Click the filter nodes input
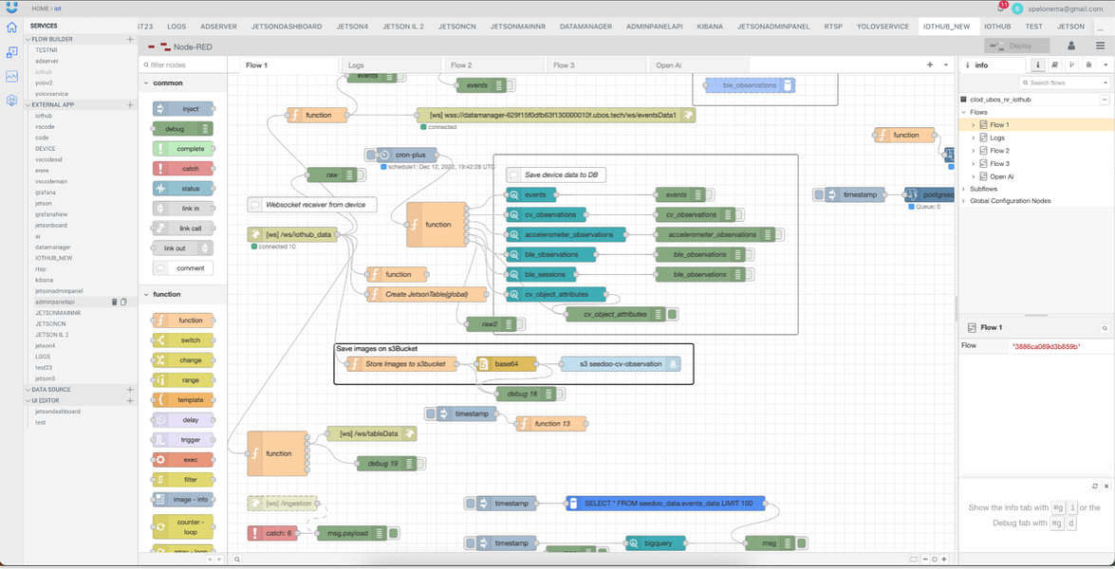 (x=183, y=64)
